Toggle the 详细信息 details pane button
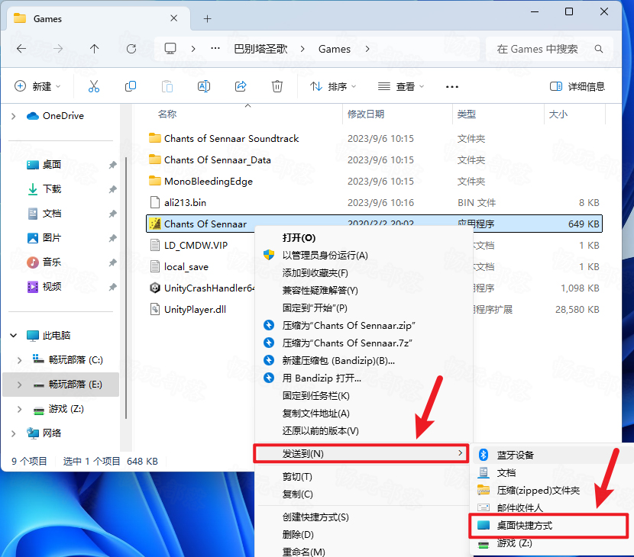 577,86
